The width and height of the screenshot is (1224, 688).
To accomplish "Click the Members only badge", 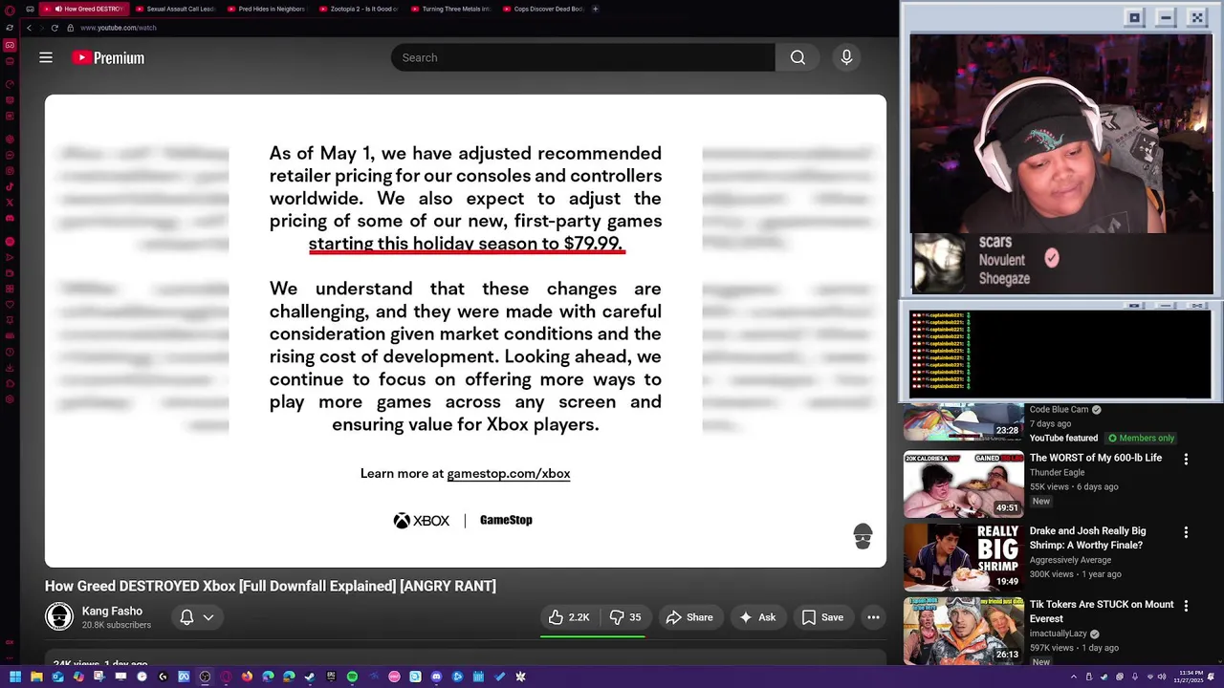I will [1141, 438].
